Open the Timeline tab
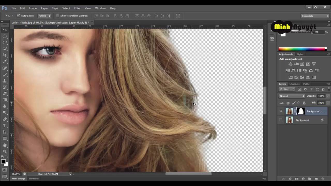 point(34,179)
